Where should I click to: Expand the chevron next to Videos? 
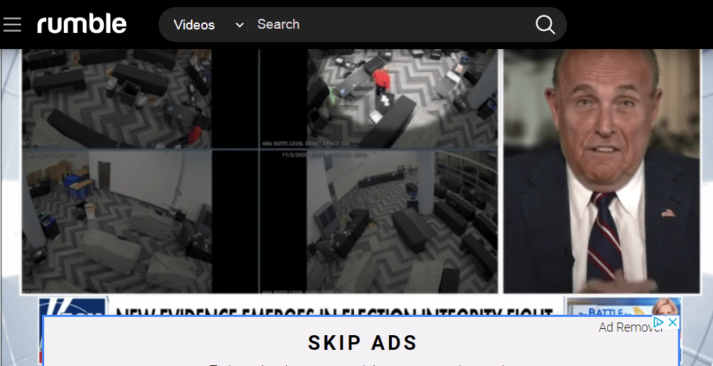click(239, 25)
